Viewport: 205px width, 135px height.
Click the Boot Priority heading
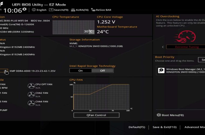coord(165,57)
